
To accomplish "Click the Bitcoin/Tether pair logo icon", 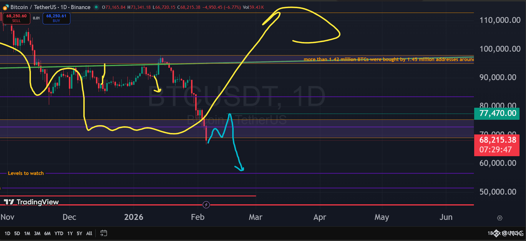I will [5, 8].
